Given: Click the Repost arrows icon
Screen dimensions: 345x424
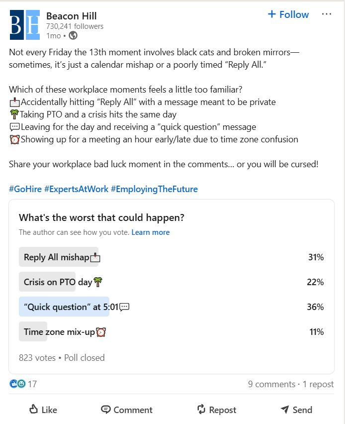Looking at the screenshot, I should [201, 409].
